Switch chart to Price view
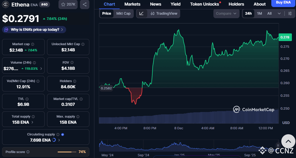This screenshot has width=296, height=158. click(106, 13)
